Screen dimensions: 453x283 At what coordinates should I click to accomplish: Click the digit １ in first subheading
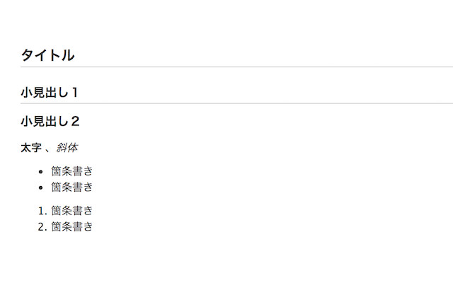75,93
